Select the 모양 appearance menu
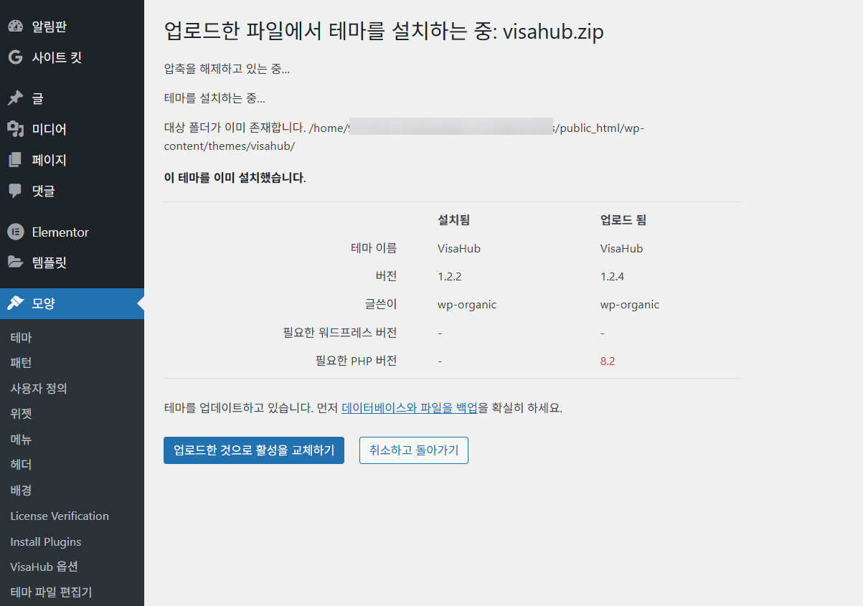This screenshot has width=863, height=606. point(72,303)
